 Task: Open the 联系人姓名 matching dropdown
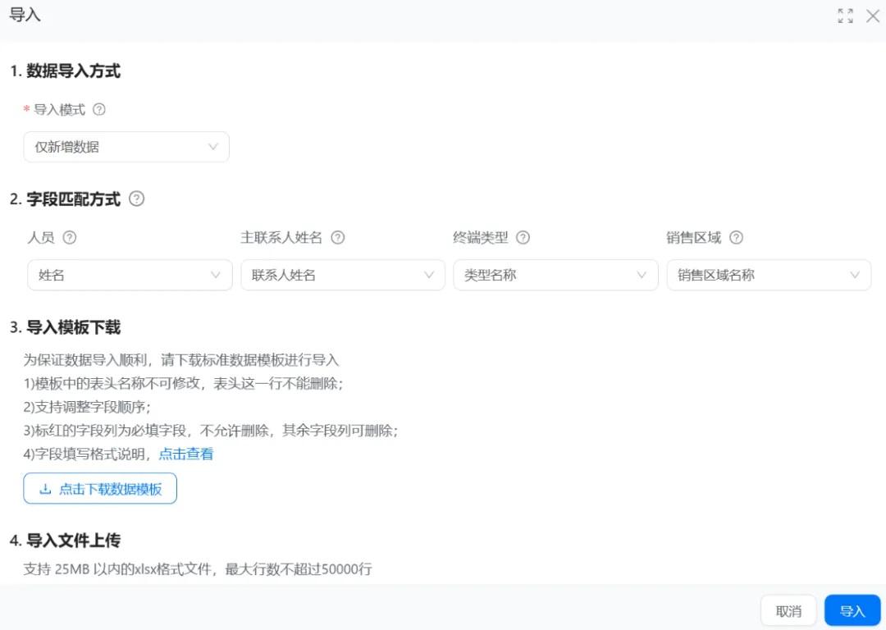[x=342, y=275]
